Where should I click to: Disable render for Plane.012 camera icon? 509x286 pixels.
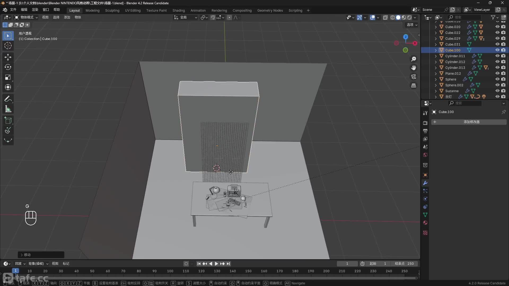(x=503, y=73)
